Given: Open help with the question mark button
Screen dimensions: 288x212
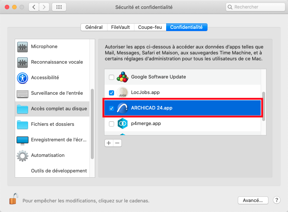Looking at the screenshot, I should 277,200.
